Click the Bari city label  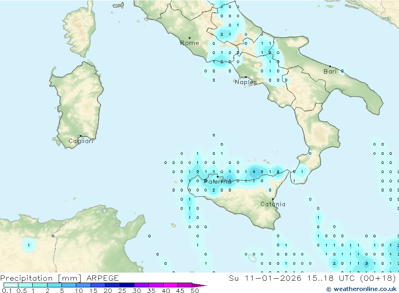(330, 72)
